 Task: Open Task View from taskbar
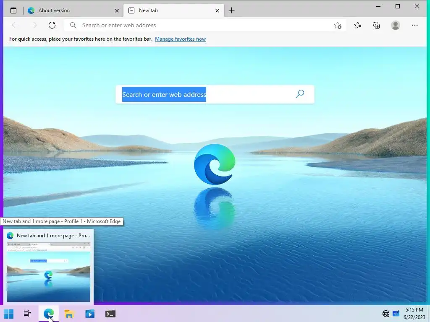pyautogui.click(x=27, y=314)
